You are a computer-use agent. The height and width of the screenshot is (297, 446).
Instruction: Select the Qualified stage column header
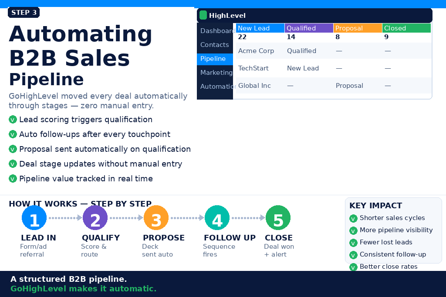coord(309,28)
